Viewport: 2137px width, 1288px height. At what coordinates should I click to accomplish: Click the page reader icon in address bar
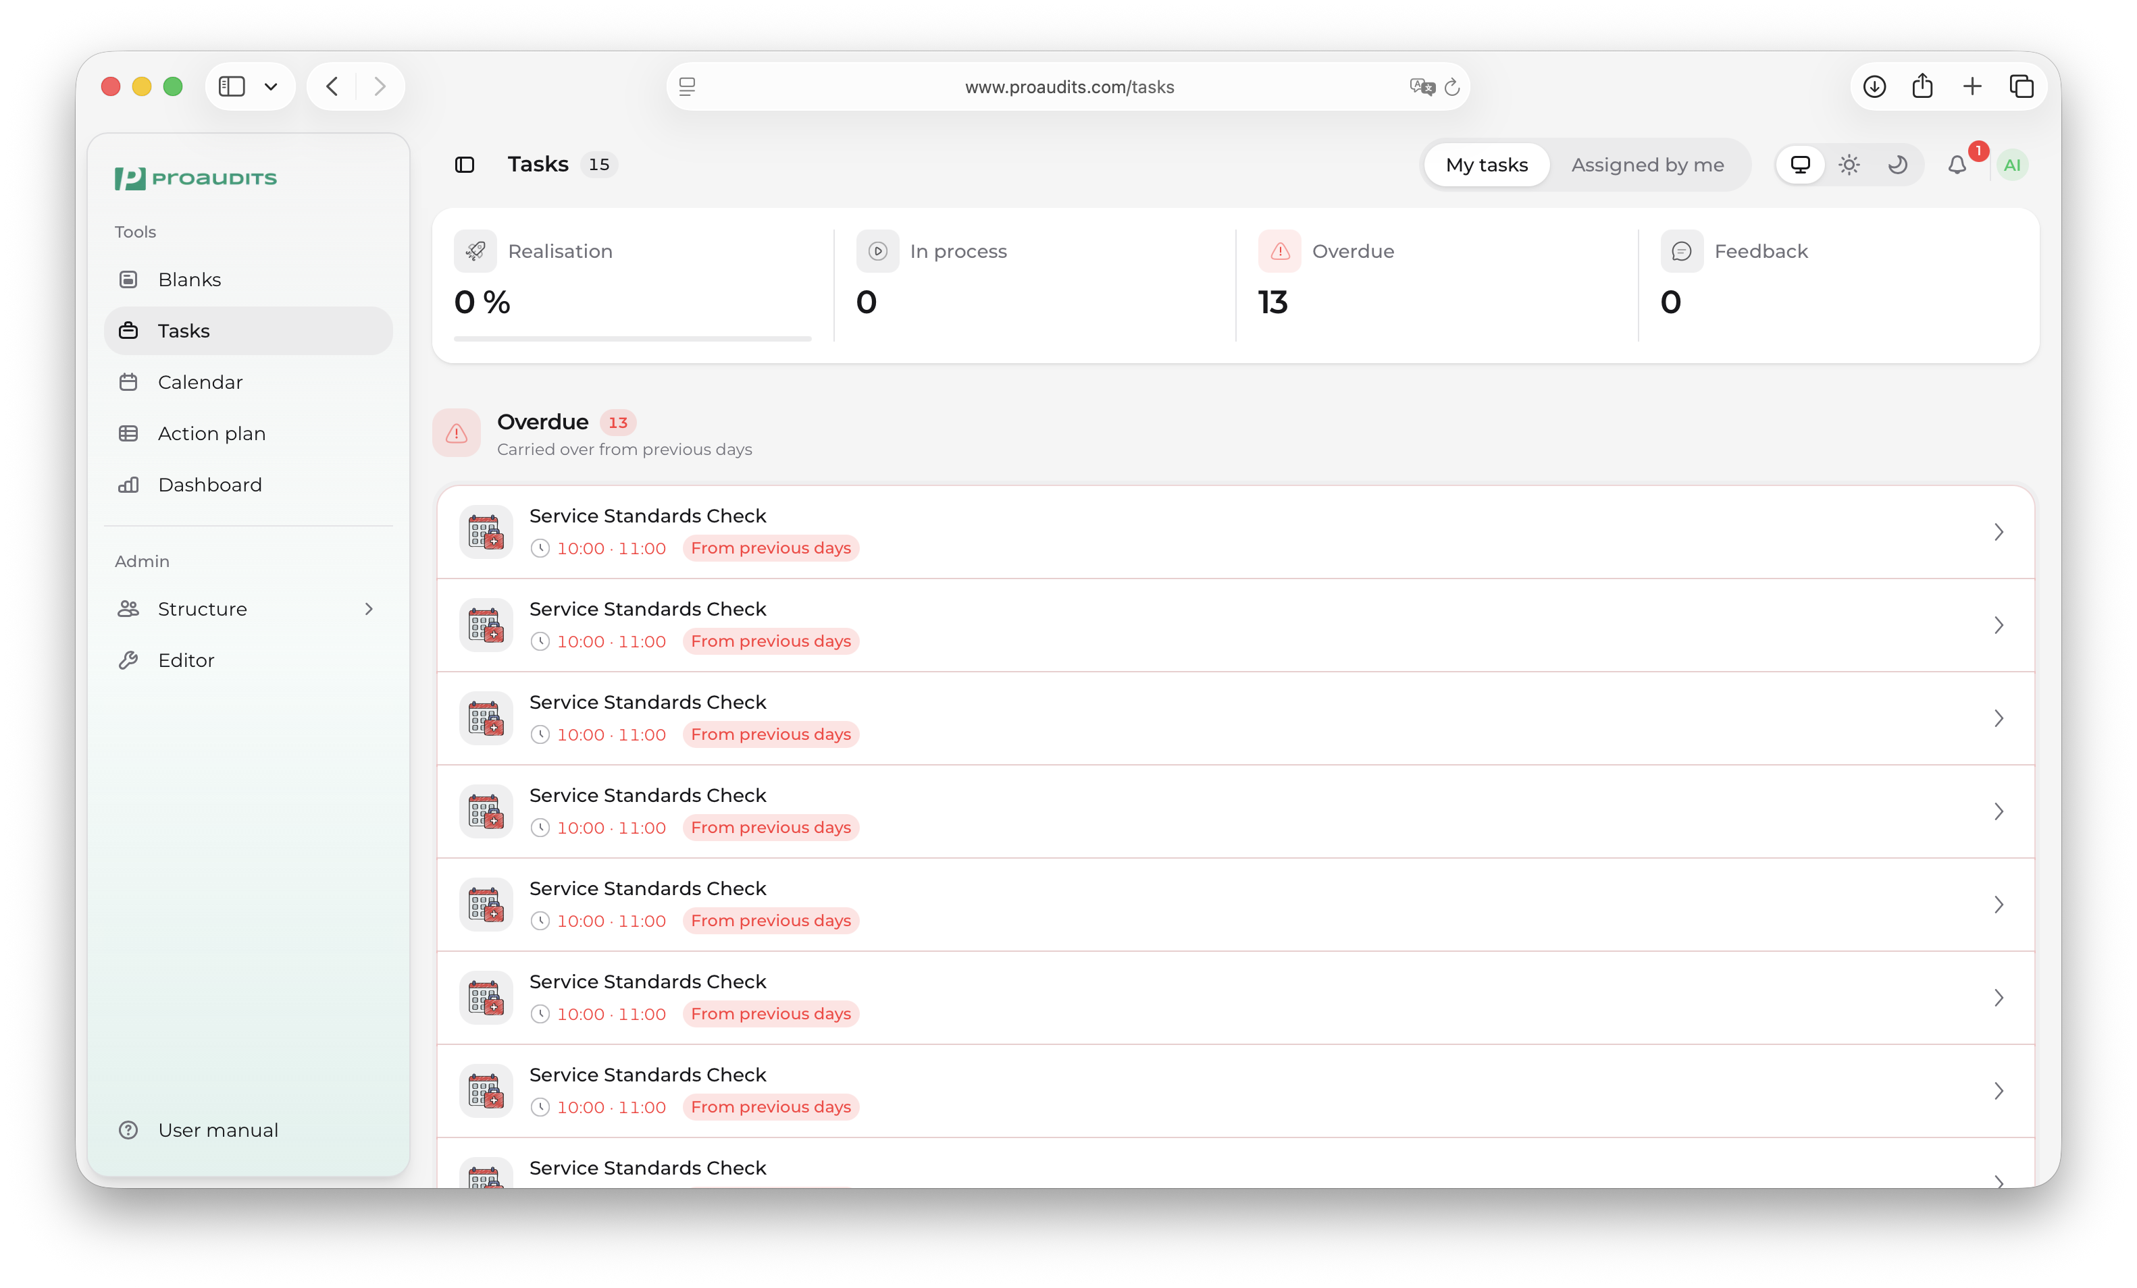coord(687,86)
